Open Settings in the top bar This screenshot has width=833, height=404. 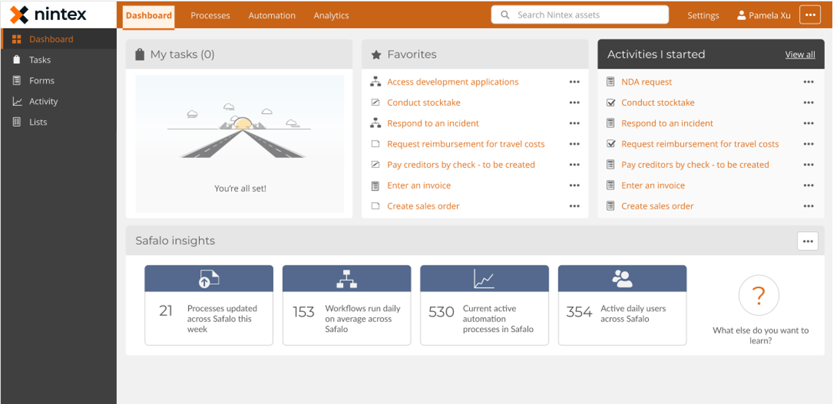(704, 15)
